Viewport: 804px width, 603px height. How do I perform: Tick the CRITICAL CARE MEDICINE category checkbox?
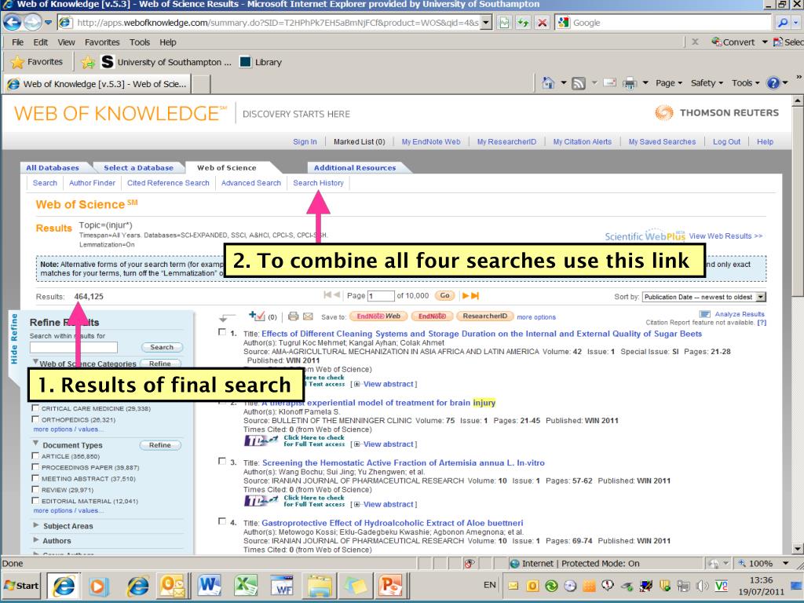pyautogui.click(x=35, y=408)
